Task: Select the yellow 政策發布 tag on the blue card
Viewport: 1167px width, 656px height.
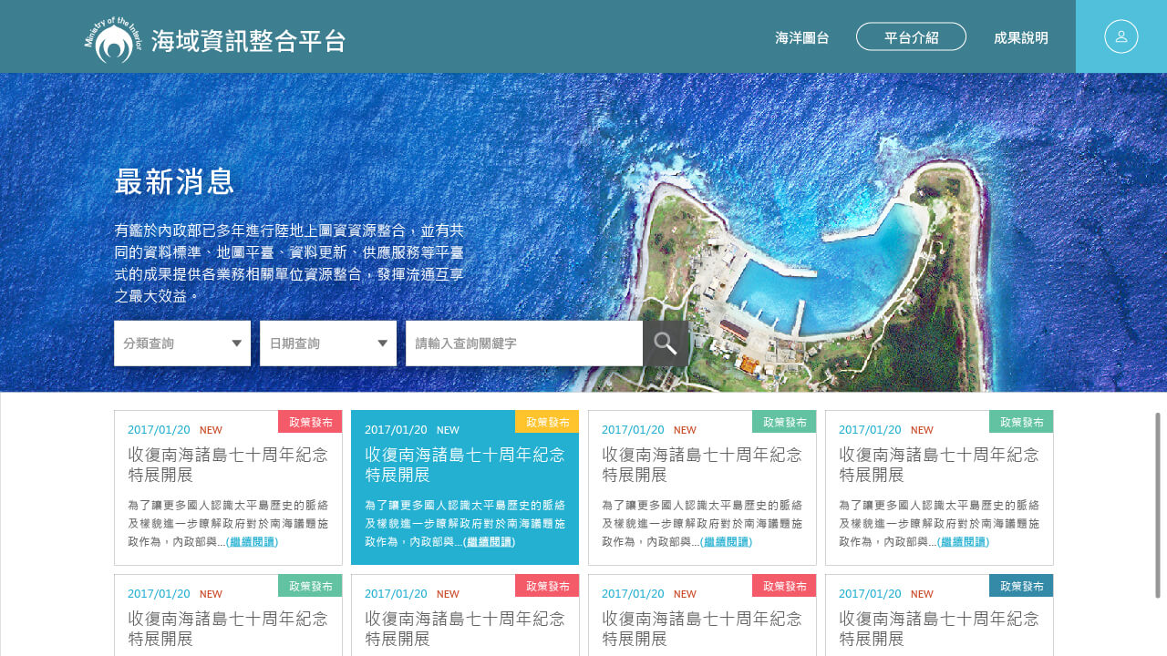Action: (x=547, y=422)
